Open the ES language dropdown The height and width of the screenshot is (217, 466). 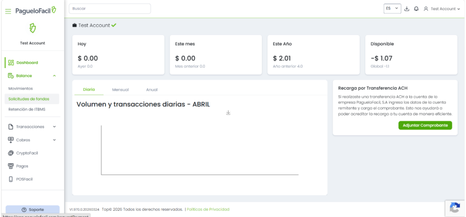point(393,9)
